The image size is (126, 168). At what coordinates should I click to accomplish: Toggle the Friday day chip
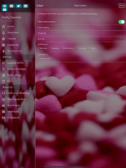coord(93,48)
